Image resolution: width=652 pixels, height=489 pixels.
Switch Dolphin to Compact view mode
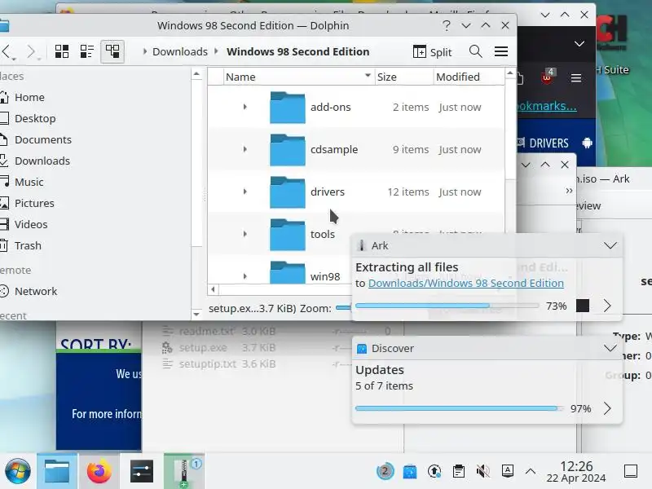coord(87,51)
